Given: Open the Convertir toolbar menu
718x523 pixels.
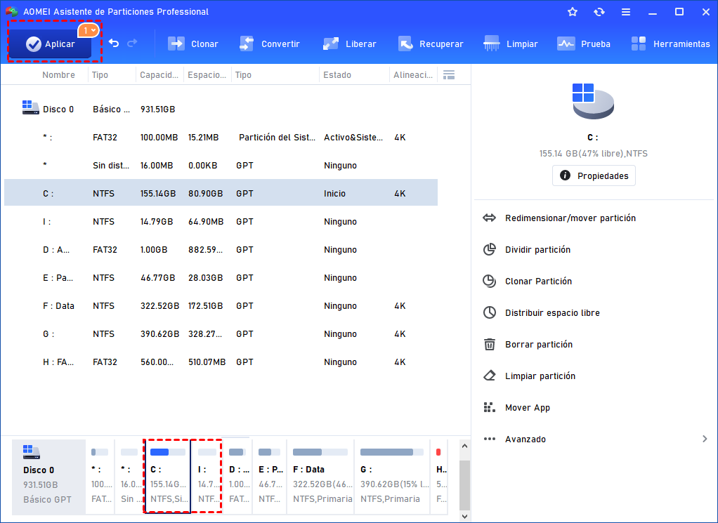Looking at the screenshot, I should pos(269,44).
